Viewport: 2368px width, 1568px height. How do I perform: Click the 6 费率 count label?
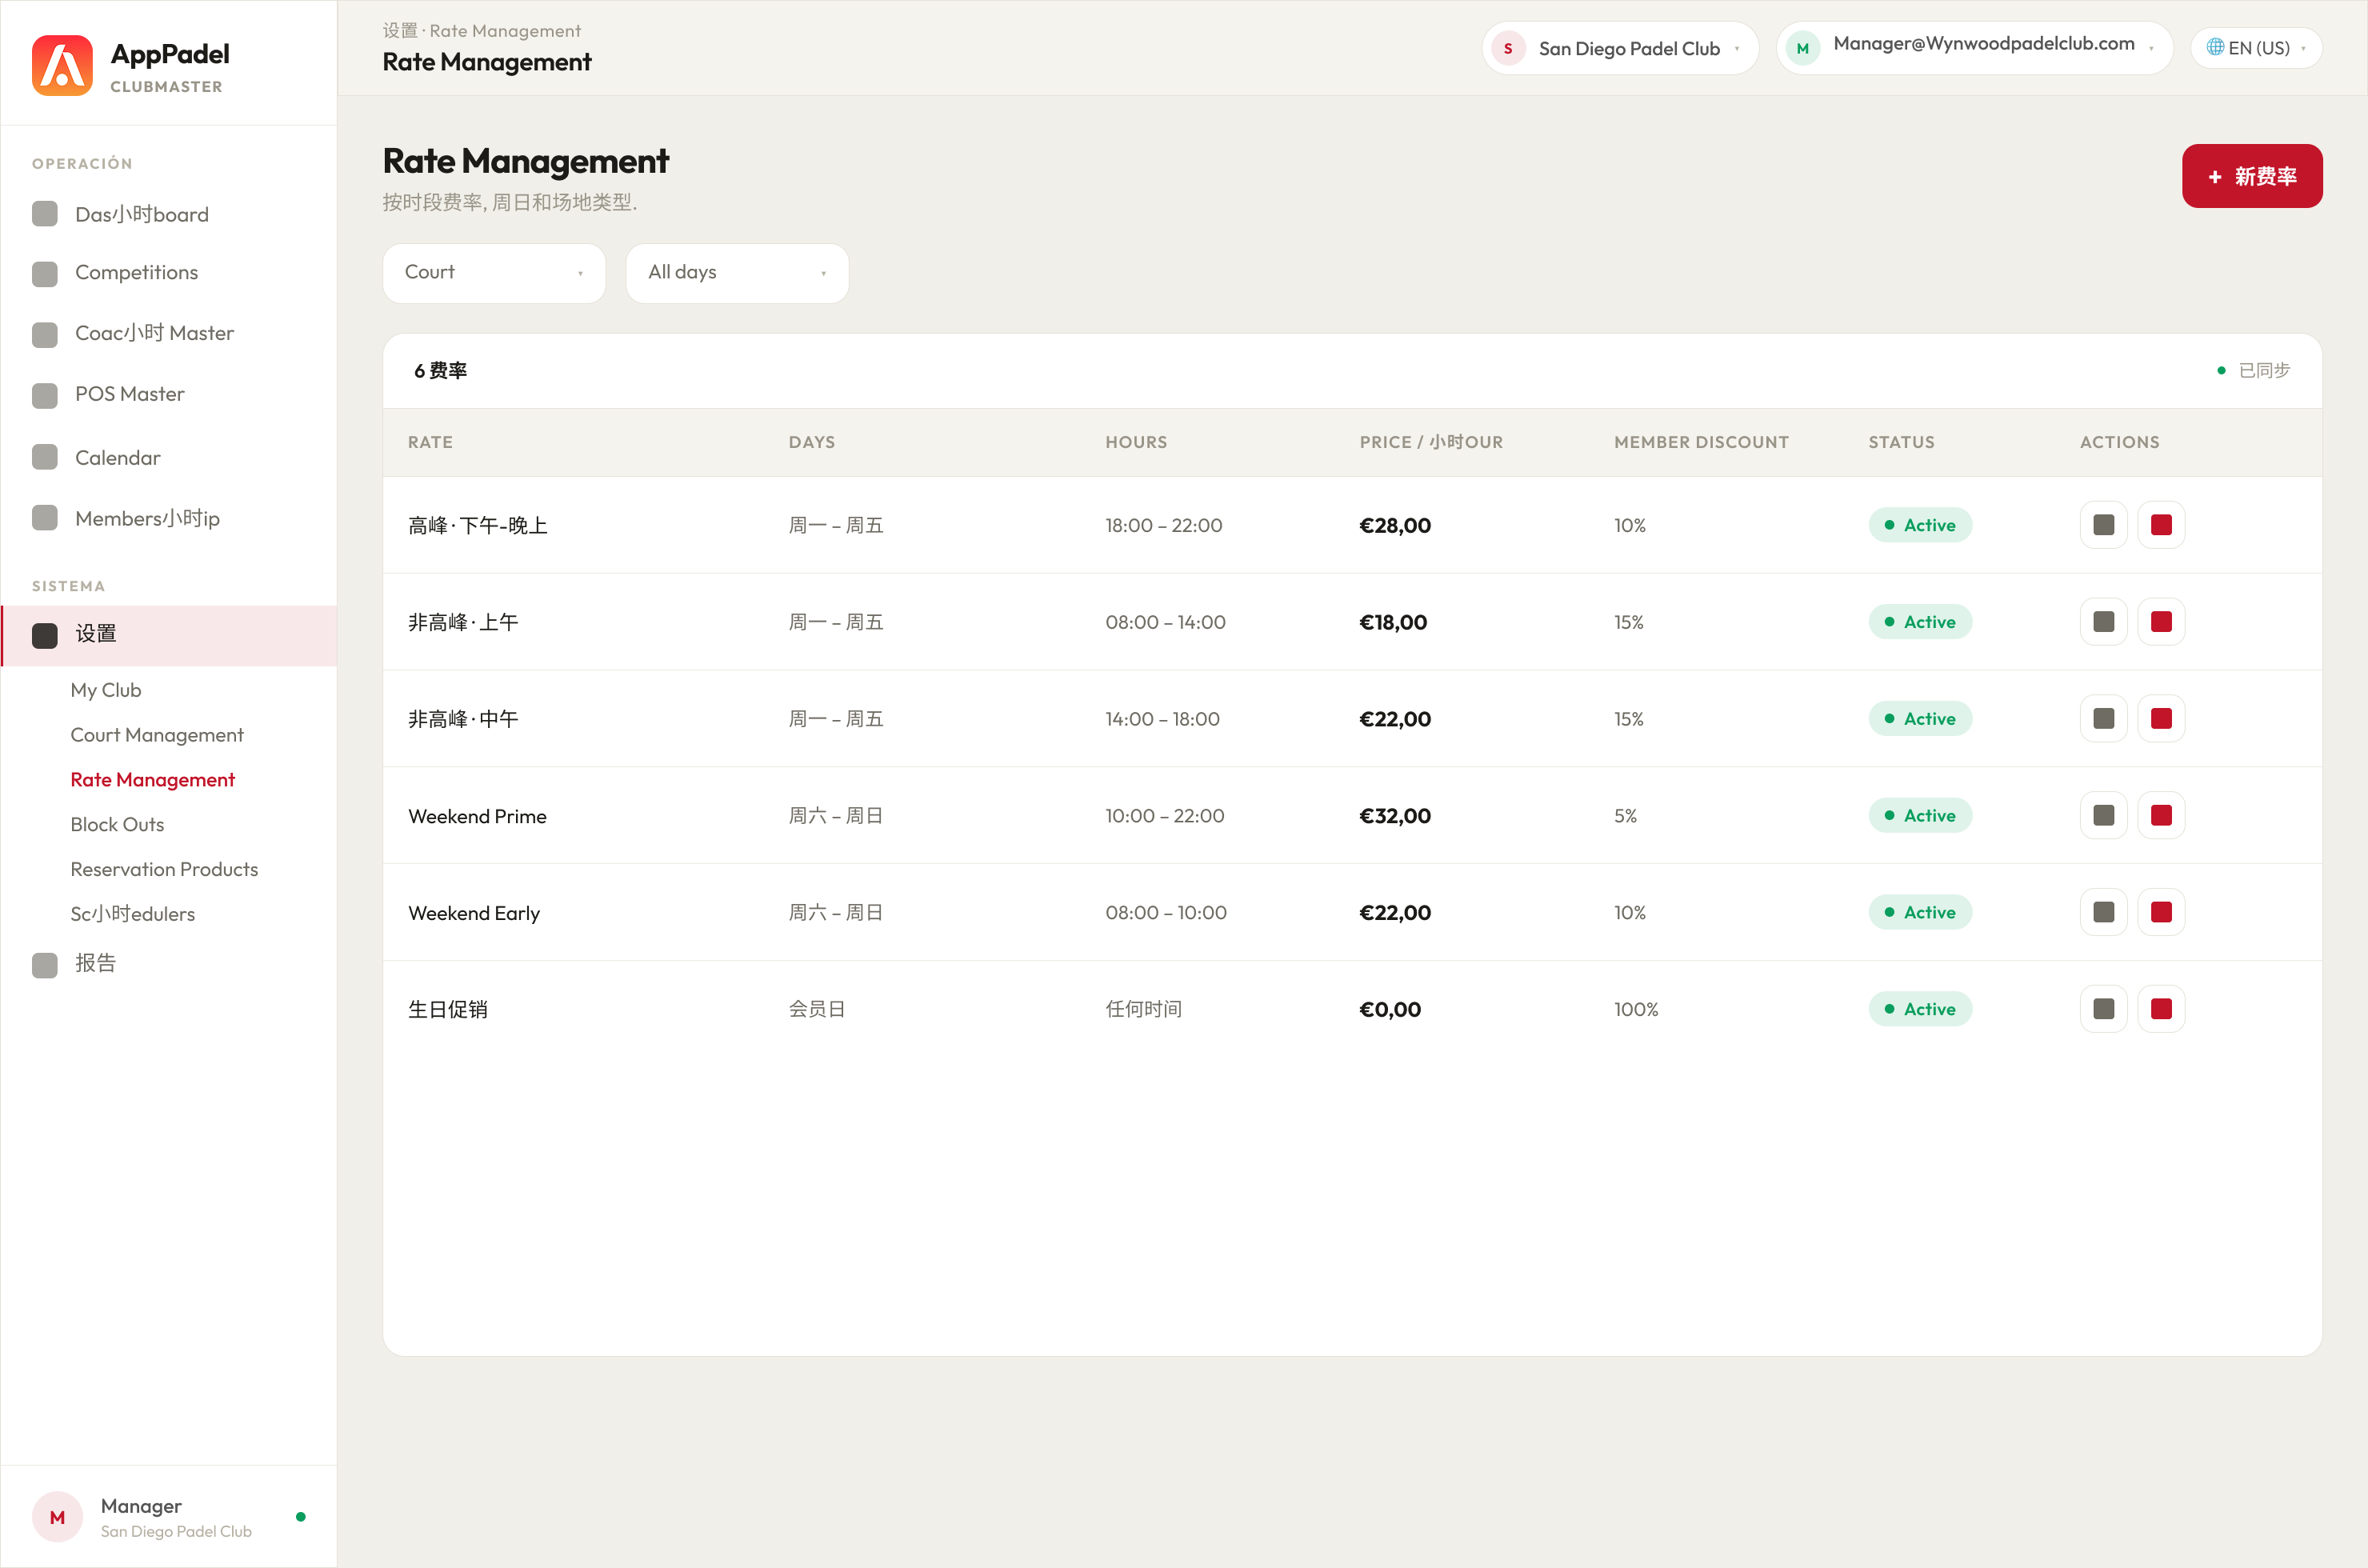(440, 370)
